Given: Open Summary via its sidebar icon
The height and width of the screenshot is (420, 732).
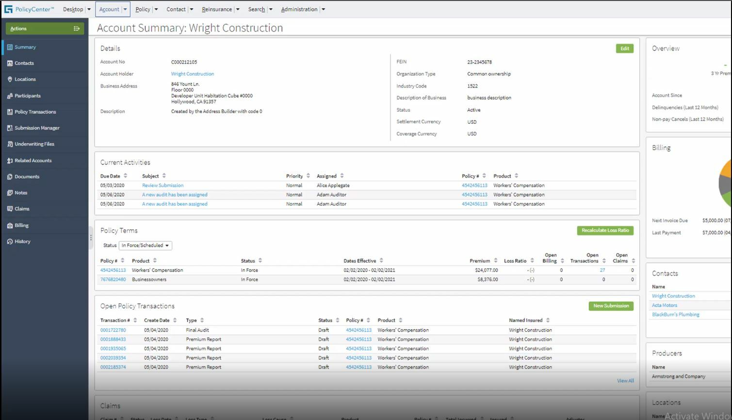Looking at the screenshot, I should pos(10,47).
